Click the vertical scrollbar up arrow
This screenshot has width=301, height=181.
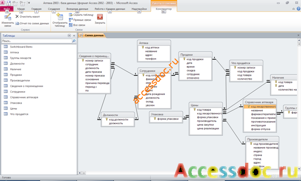tap(299, 40)
